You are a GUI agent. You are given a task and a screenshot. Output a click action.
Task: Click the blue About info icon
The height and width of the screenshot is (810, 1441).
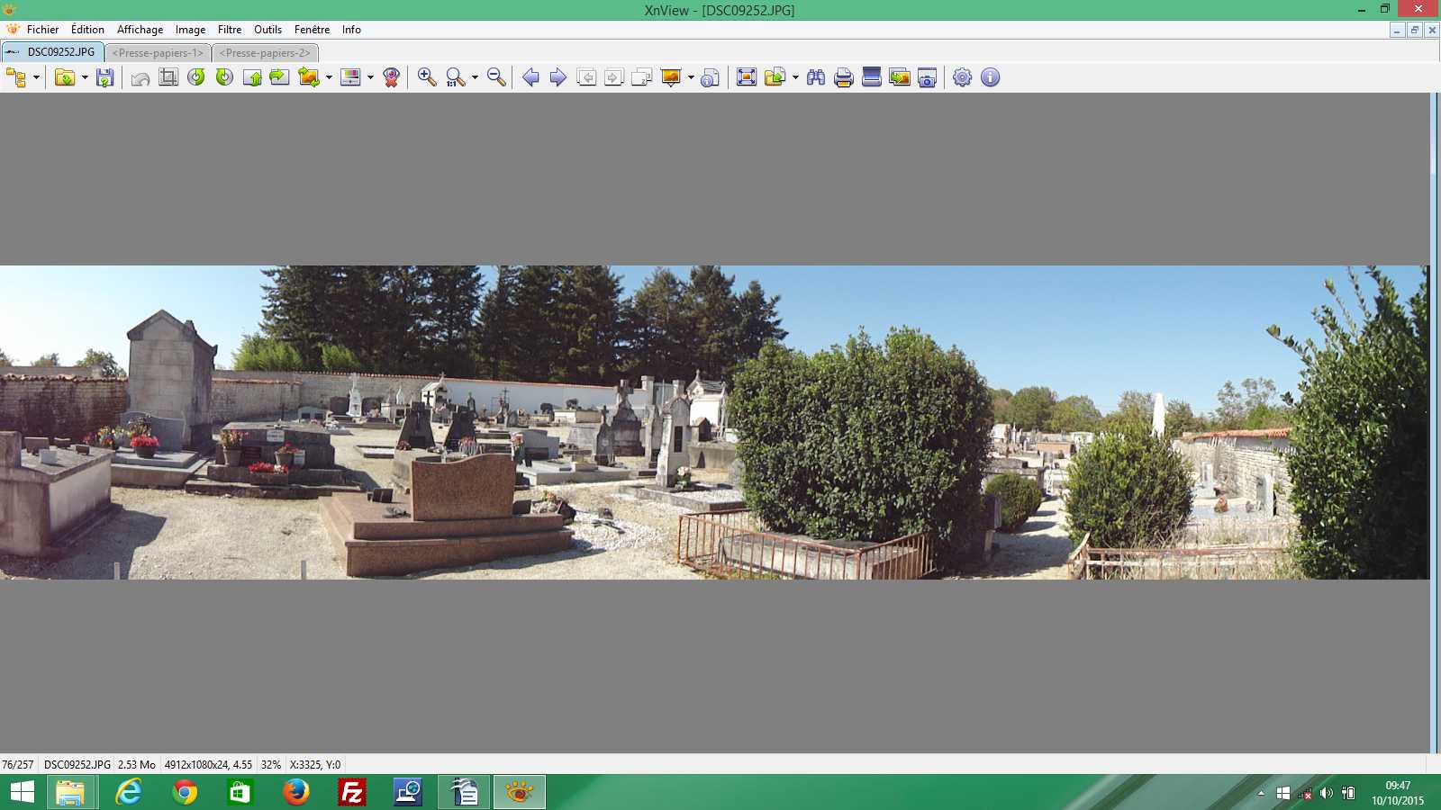(x=991, y=77)
